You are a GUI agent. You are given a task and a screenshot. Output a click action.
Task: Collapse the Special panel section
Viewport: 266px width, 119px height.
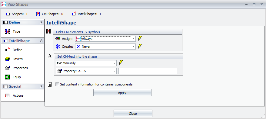point(41,86)
